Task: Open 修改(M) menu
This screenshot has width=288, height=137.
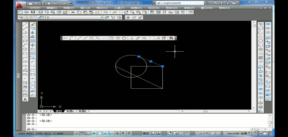Action: coord(172,8)
